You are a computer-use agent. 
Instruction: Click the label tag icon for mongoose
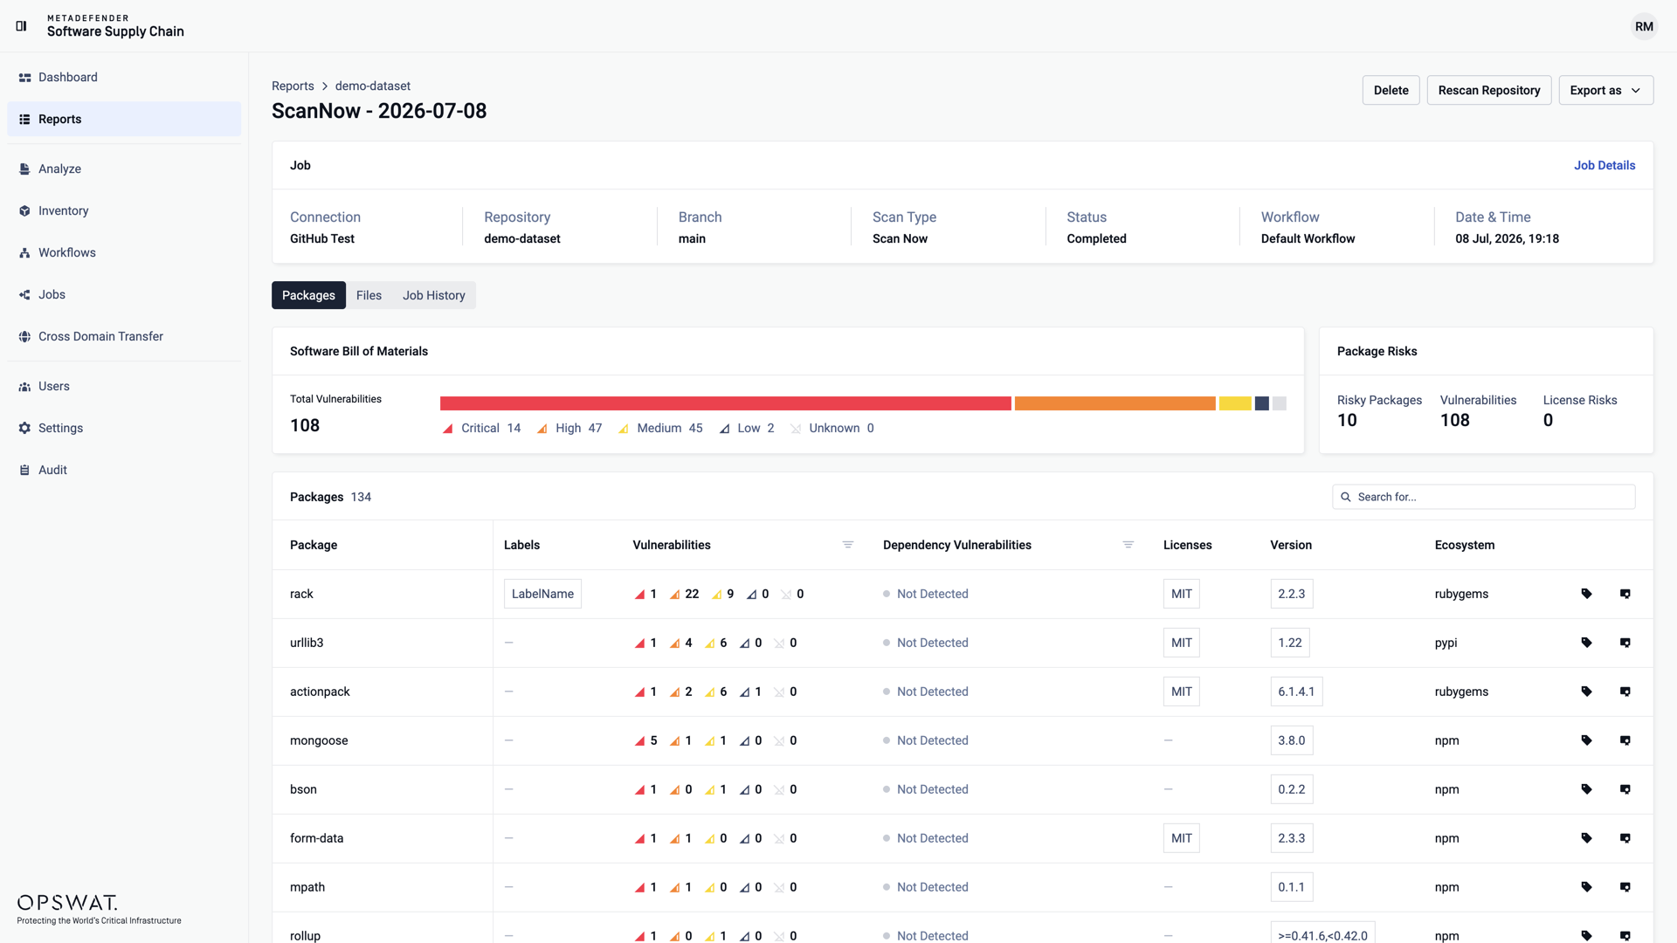(1586, 740)
